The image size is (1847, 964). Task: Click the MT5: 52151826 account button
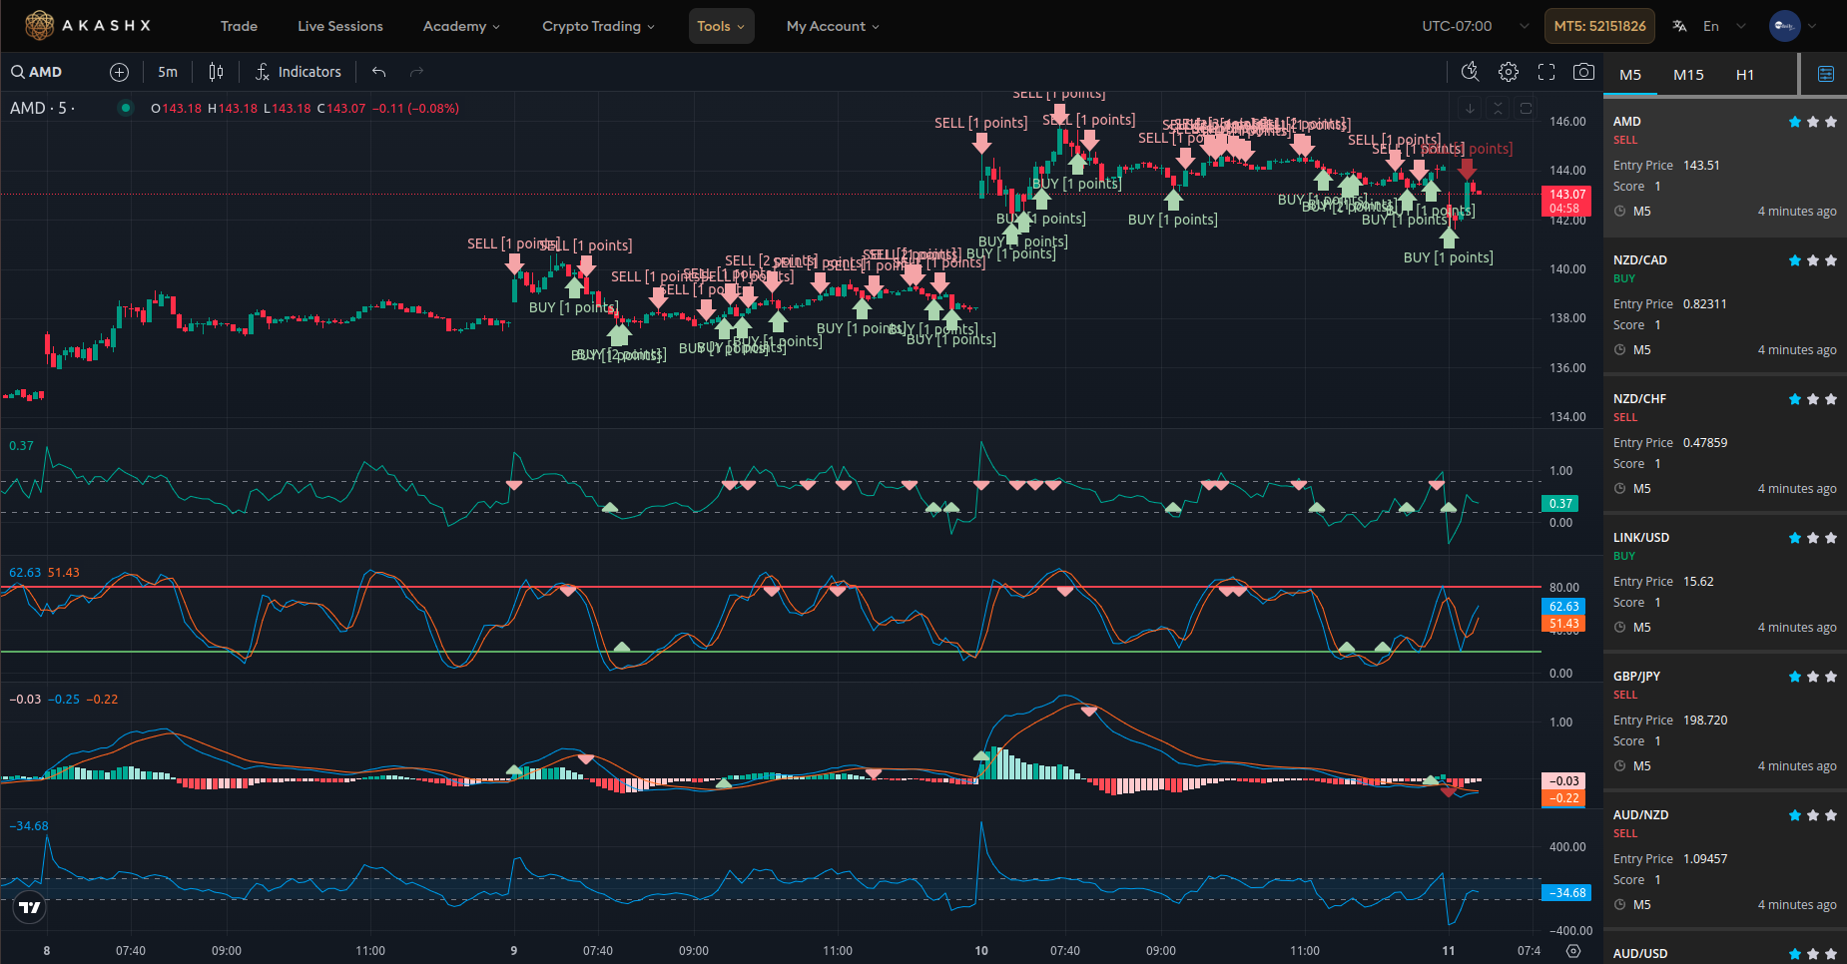click(1599, 26)
